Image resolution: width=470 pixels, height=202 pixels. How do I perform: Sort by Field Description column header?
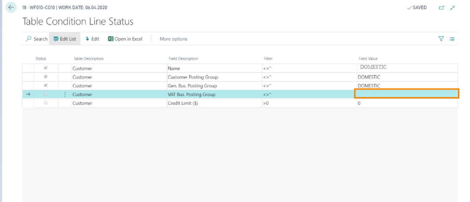(182, 59)
